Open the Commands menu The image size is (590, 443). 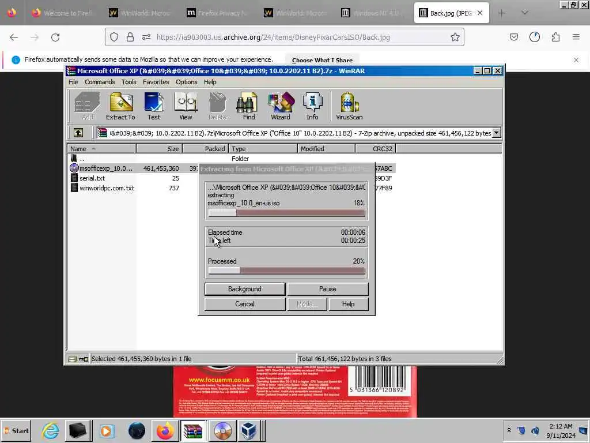[x=100, y=82]
